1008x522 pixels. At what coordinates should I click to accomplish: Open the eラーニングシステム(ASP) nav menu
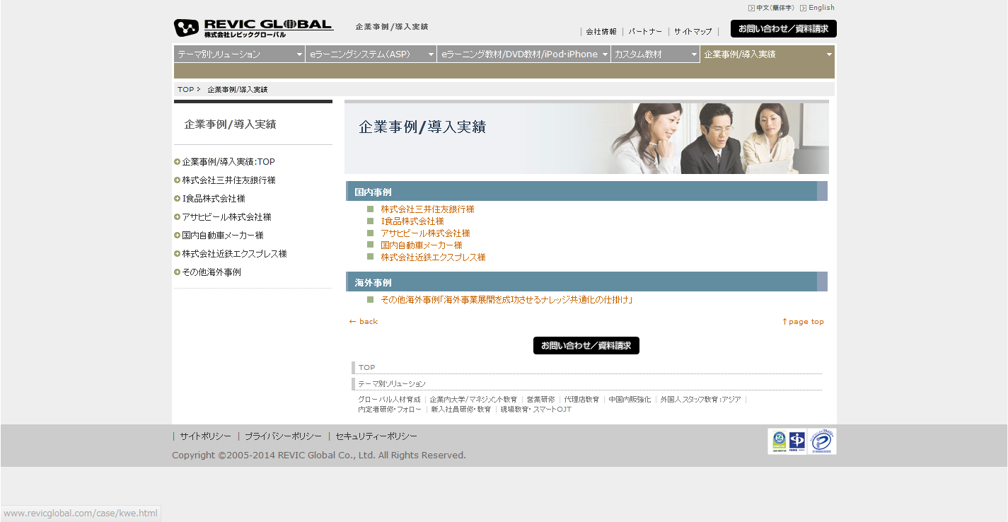click(x=371, y=54)
